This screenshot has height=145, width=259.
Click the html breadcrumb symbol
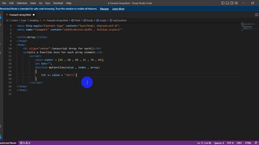click(76, 21)
